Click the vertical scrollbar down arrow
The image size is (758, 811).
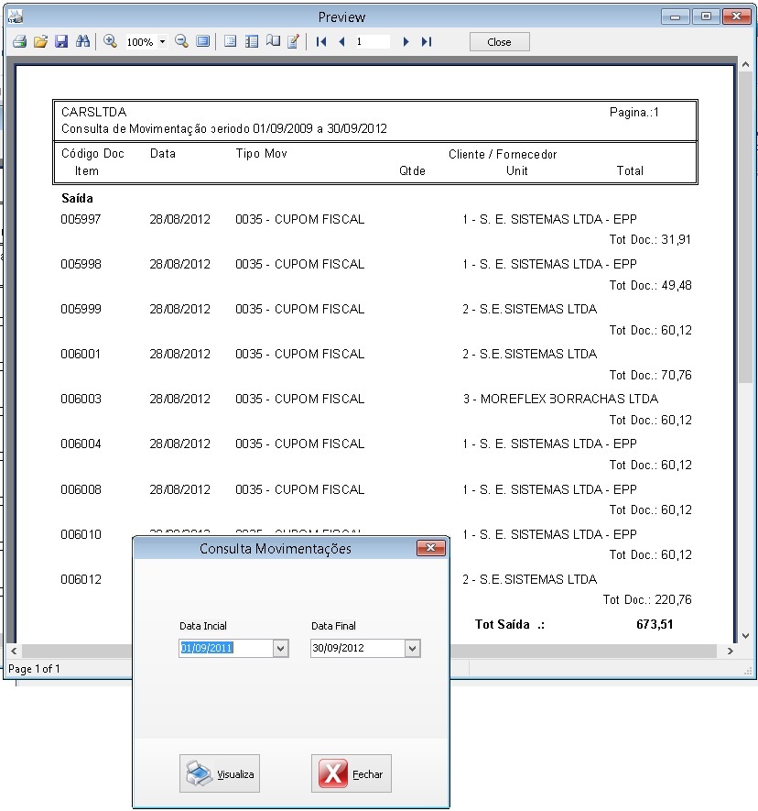click(745, 635)
